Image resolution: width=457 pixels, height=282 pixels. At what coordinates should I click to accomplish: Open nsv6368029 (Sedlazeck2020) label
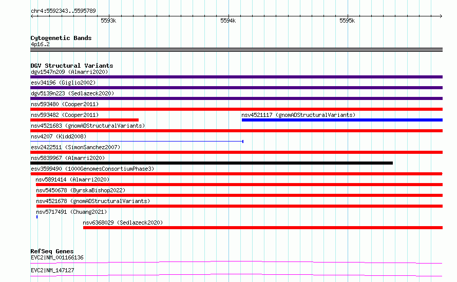click(123, 223)
